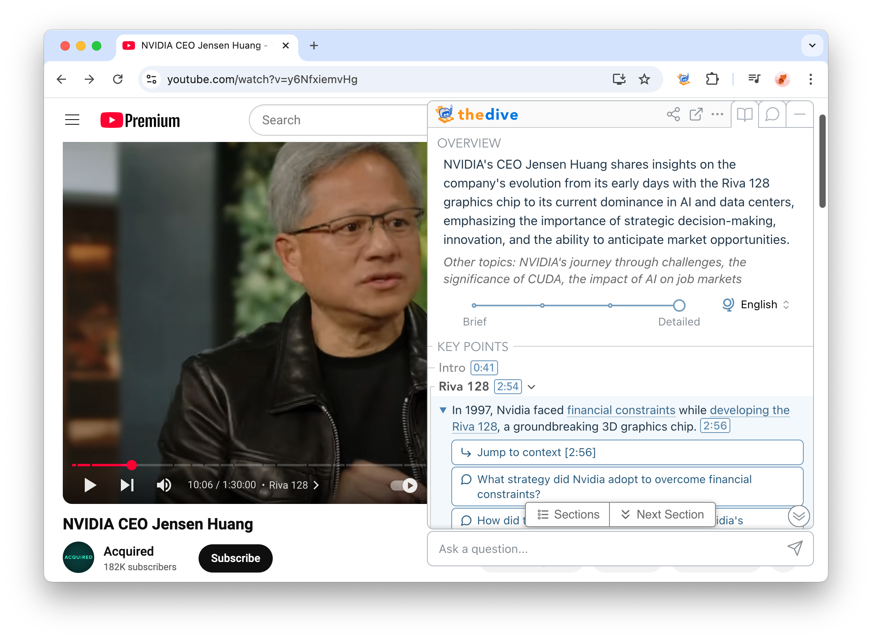Set summary detail slider to Brief
Screen dimensions: 872x640
click(474, 305)
